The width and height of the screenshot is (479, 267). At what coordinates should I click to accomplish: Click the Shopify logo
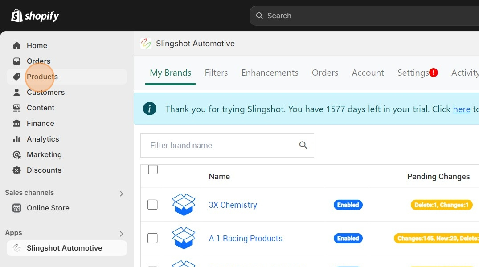click(x=35, y=16)
